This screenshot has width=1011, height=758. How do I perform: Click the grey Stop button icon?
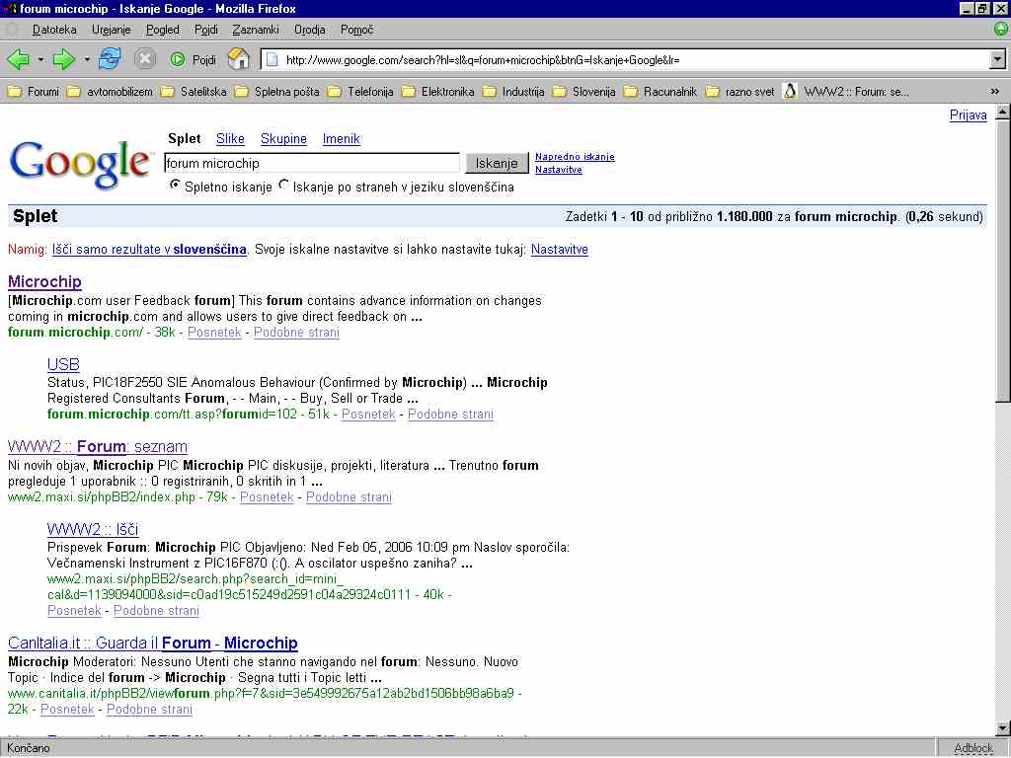point(145,59)
